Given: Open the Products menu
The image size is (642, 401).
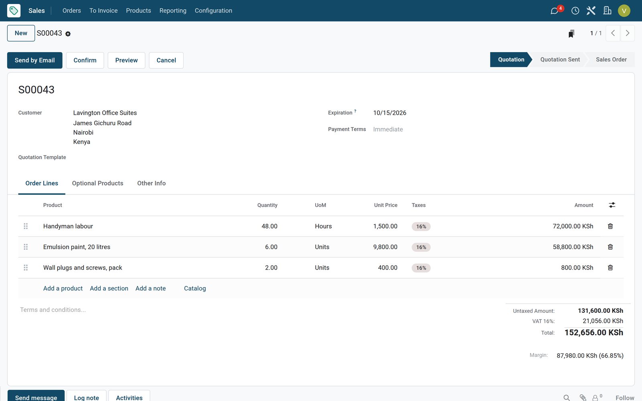Looking at the screenshot, I should pos(138,10).
